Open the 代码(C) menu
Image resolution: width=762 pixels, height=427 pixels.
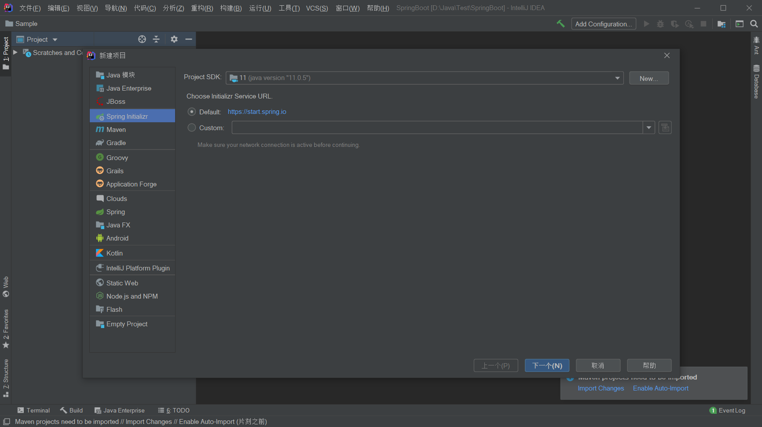point(145,8)
